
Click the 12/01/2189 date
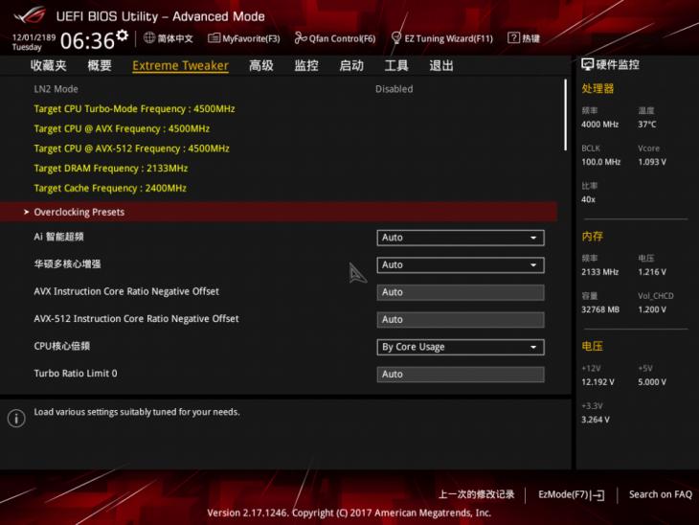(x=34, y=37)
